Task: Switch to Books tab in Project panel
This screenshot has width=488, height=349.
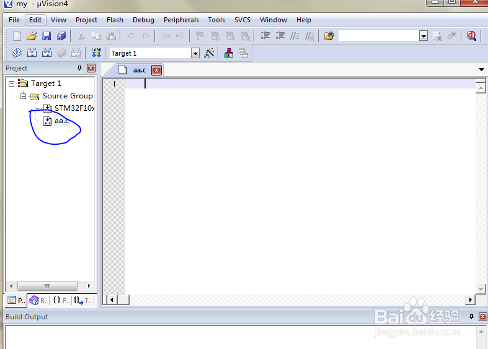Action: [x=38, y=300]
